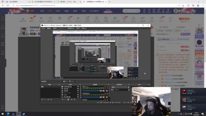Open the OBS 视图(V) menu
206x116 pixels.
tap(55, 28)
